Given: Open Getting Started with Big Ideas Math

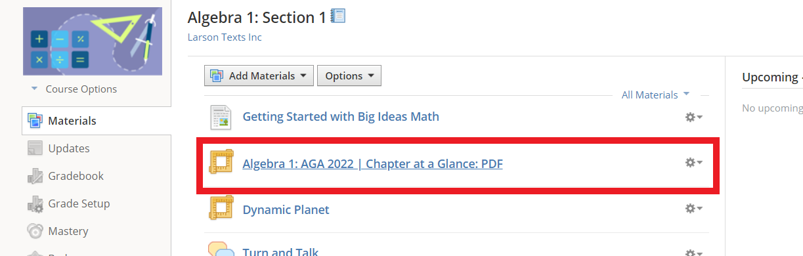Looking at the screenshot, I should tap(341, 116).
